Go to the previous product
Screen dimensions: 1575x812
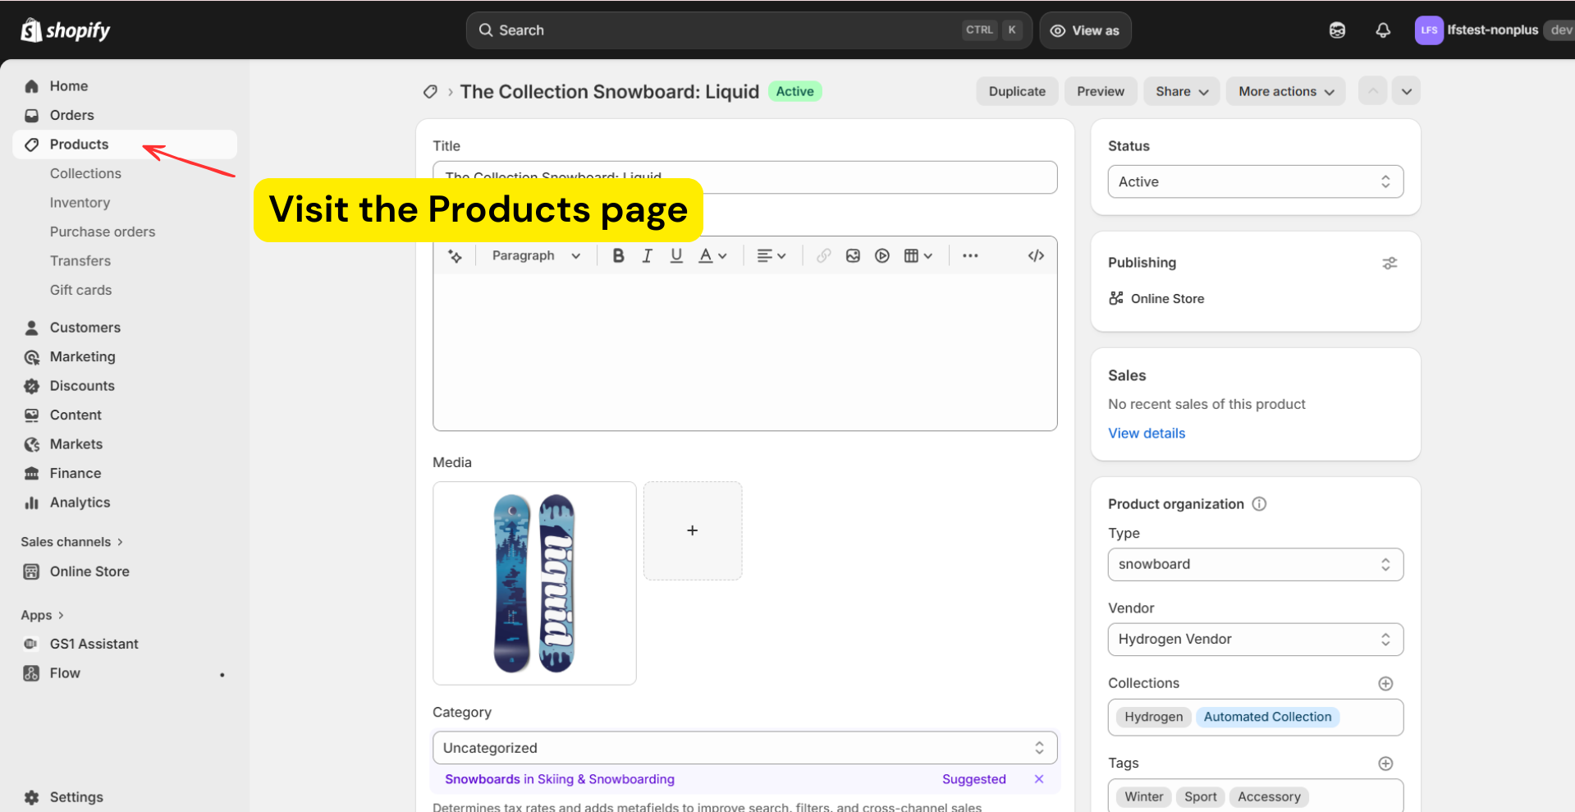click(x=1373, y=91)
